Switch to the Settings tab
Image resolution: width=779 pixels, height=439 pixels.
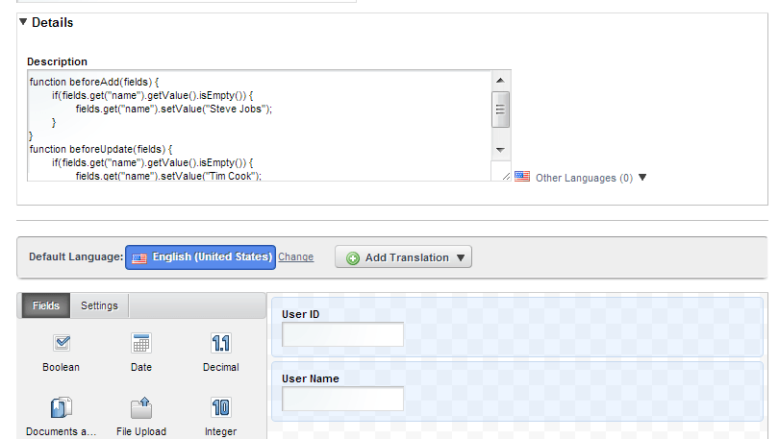pyautogui.click(x=99, y=306)
